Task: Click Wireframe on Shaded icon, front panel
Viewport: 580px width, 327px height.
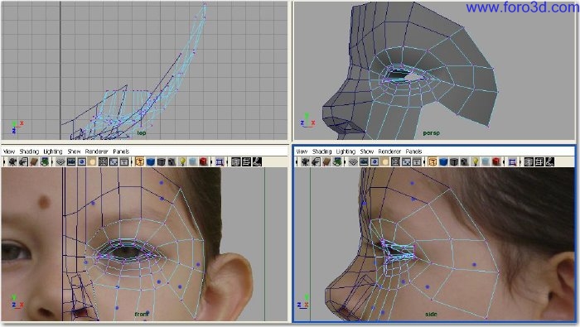Action: pyautogui.click(x=161, y=161)
